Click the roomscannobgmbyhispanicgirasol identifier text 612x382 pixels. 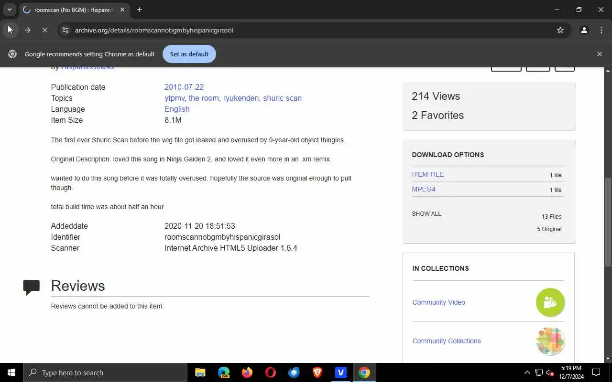[x=222, y=237]
